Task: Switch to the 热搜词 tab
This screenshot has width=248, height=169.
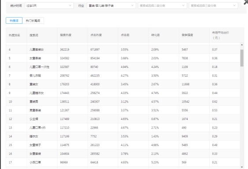Action: (x=14, y=21)
